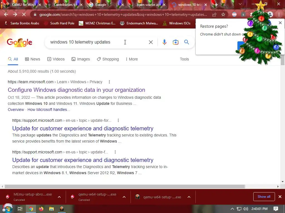Open Santa Bombs Arabs bookmark
This screenshot has height=213, width=285.
pos(22,23)
